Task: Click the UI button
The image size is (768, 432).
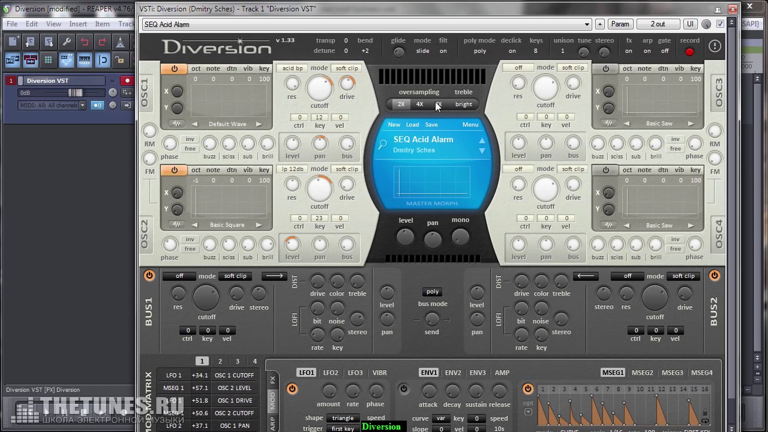Action: pos(690,24)
